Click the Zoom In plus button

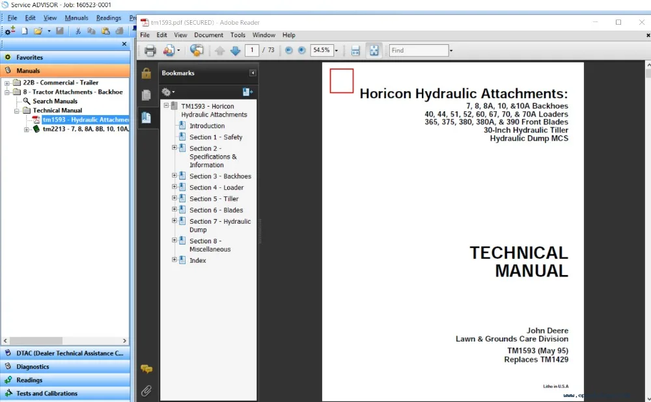[x=301, y=51]
